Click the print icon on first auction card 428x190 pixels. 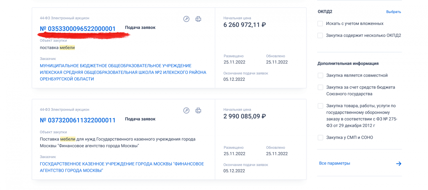(198, 19)
